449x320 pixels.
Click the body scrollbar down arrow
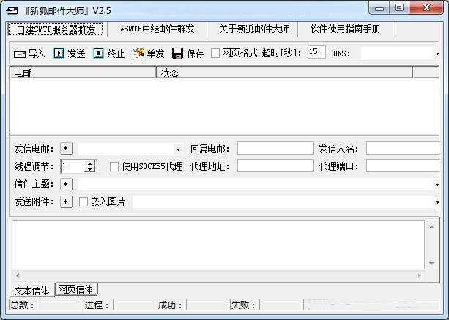click(432, 262)
